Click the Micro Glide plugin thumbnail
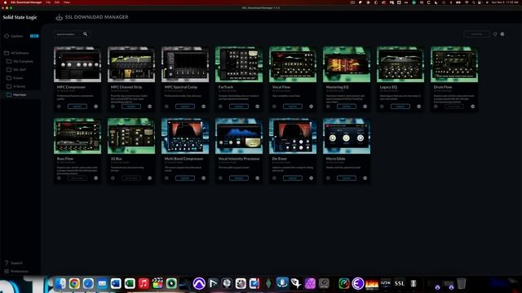Screen dimensions: 522x293 tap(347, 136)
